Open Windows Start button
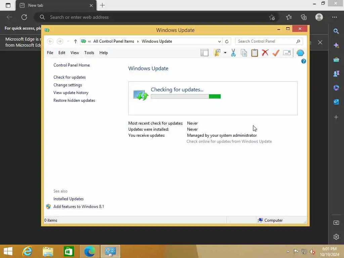 click(8, 251)
